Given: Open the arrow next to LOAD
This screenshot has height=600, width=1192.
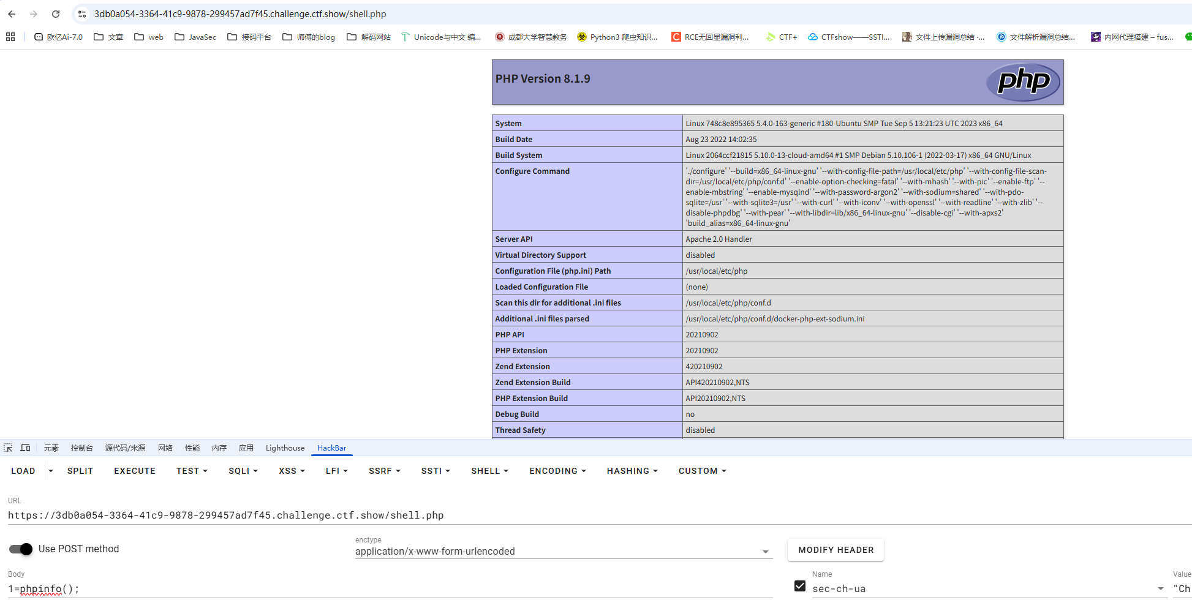Looking at the screenshot, I should tap(51, 471).
